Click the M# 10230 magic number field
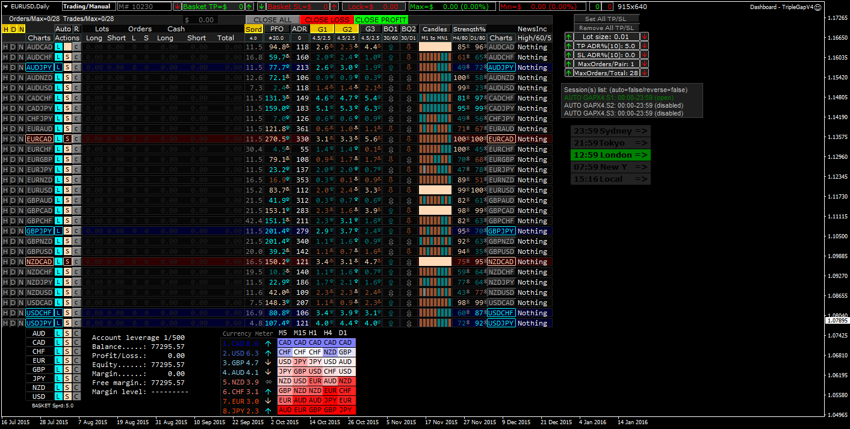The height and width of the screenshot is (429, 850). point(144,7)
